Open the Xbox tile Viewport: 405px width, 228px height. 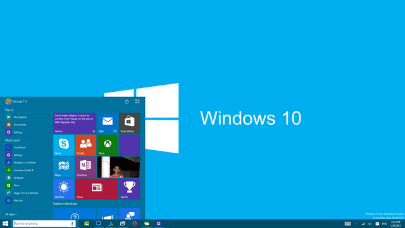[108, 145]
